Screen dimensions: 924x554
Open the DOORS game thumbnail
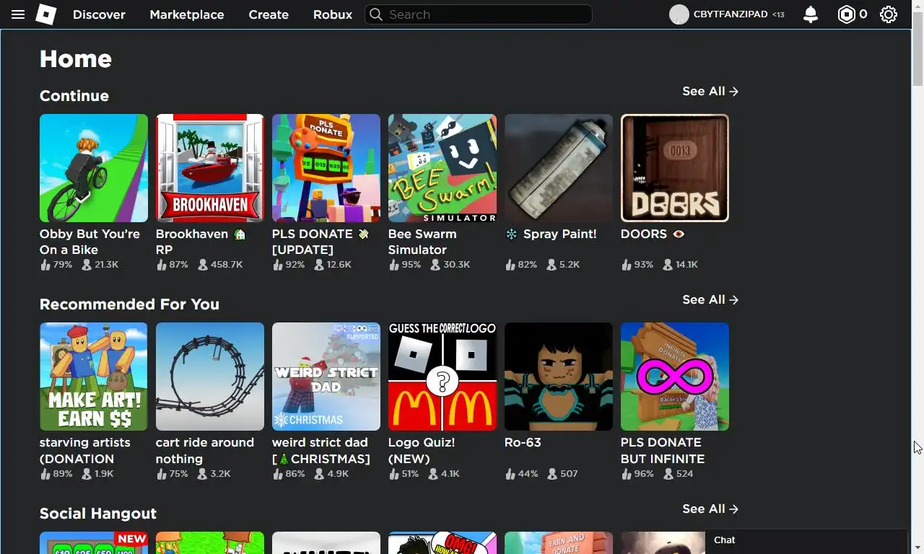[675, 168]
